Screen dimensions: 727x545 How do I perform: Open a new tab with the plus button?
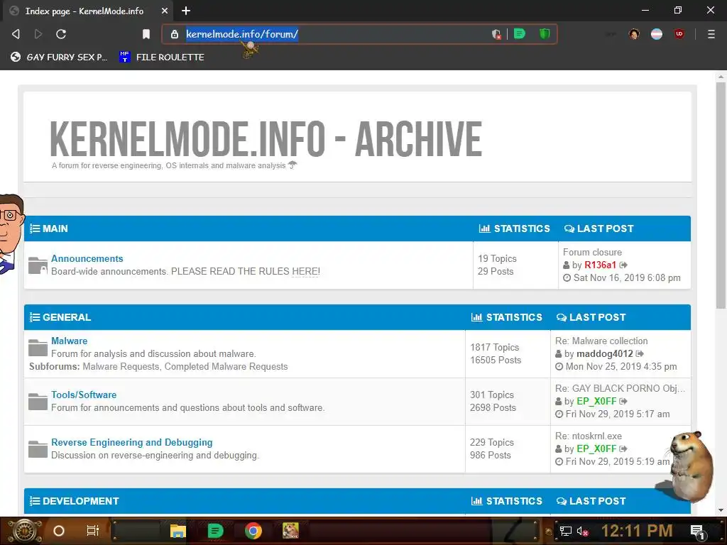coord(186,11)
